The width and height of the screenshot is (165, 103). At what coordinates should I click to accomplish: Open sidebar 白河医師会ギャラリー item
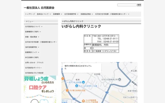pyautogui.click(x=34, y=68)
